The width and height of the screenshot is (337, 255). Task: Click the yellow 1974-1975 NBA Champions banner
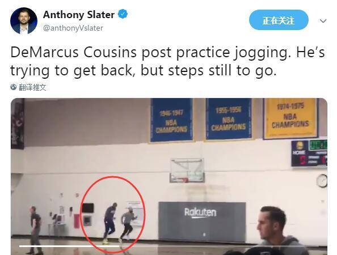tap(290, 118)
